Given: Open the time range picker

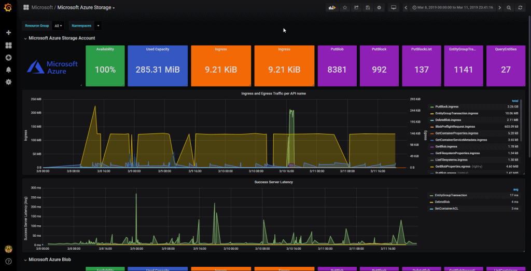Looking at the screenshot, I should 452,7.
